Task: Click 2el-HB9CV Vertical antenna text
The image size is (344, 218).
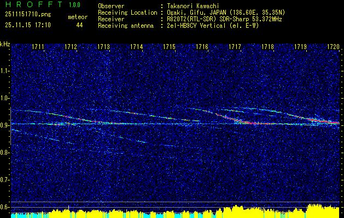Action: tap(213, 26)
